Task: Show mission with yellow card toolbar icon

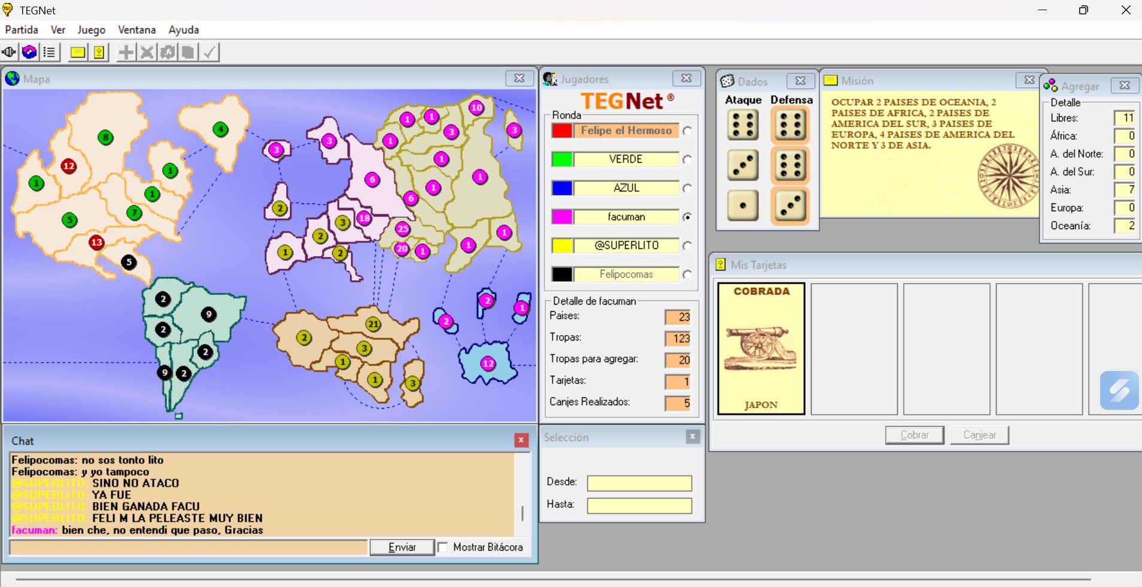Action: coord(78,53)
